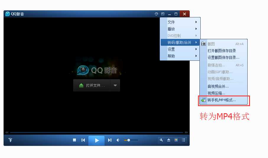
Task: Choose 视频压缩... entry
Action: click(x=224, y=93)
